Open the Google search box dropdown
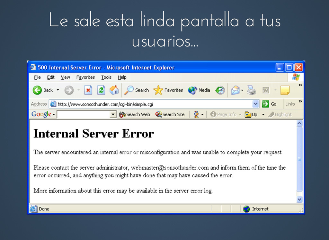This screenshot has height=240, width=329. (113, 115)
